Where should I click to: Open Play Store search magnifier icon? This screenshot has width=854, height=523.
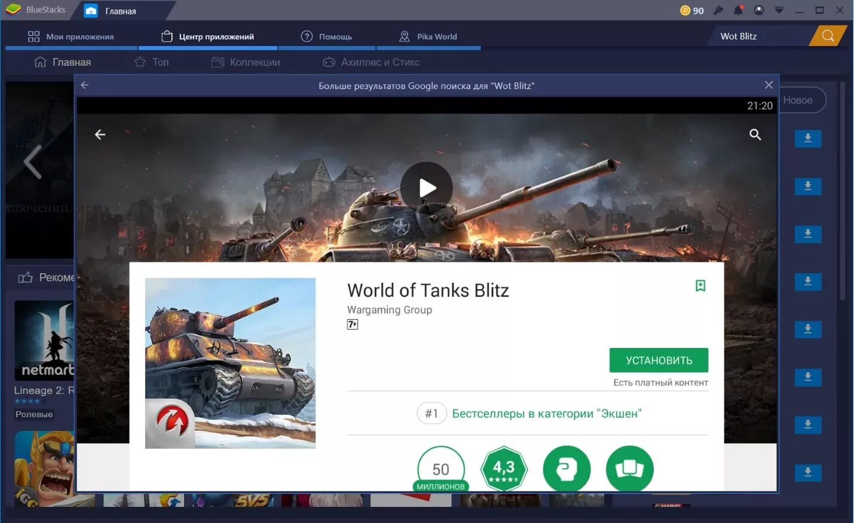point(755,134)
